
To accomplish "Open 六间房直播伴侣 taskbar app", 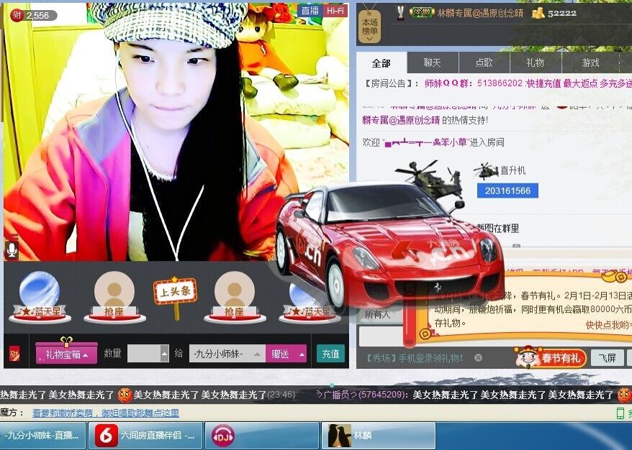I will [x=145, y=436].
